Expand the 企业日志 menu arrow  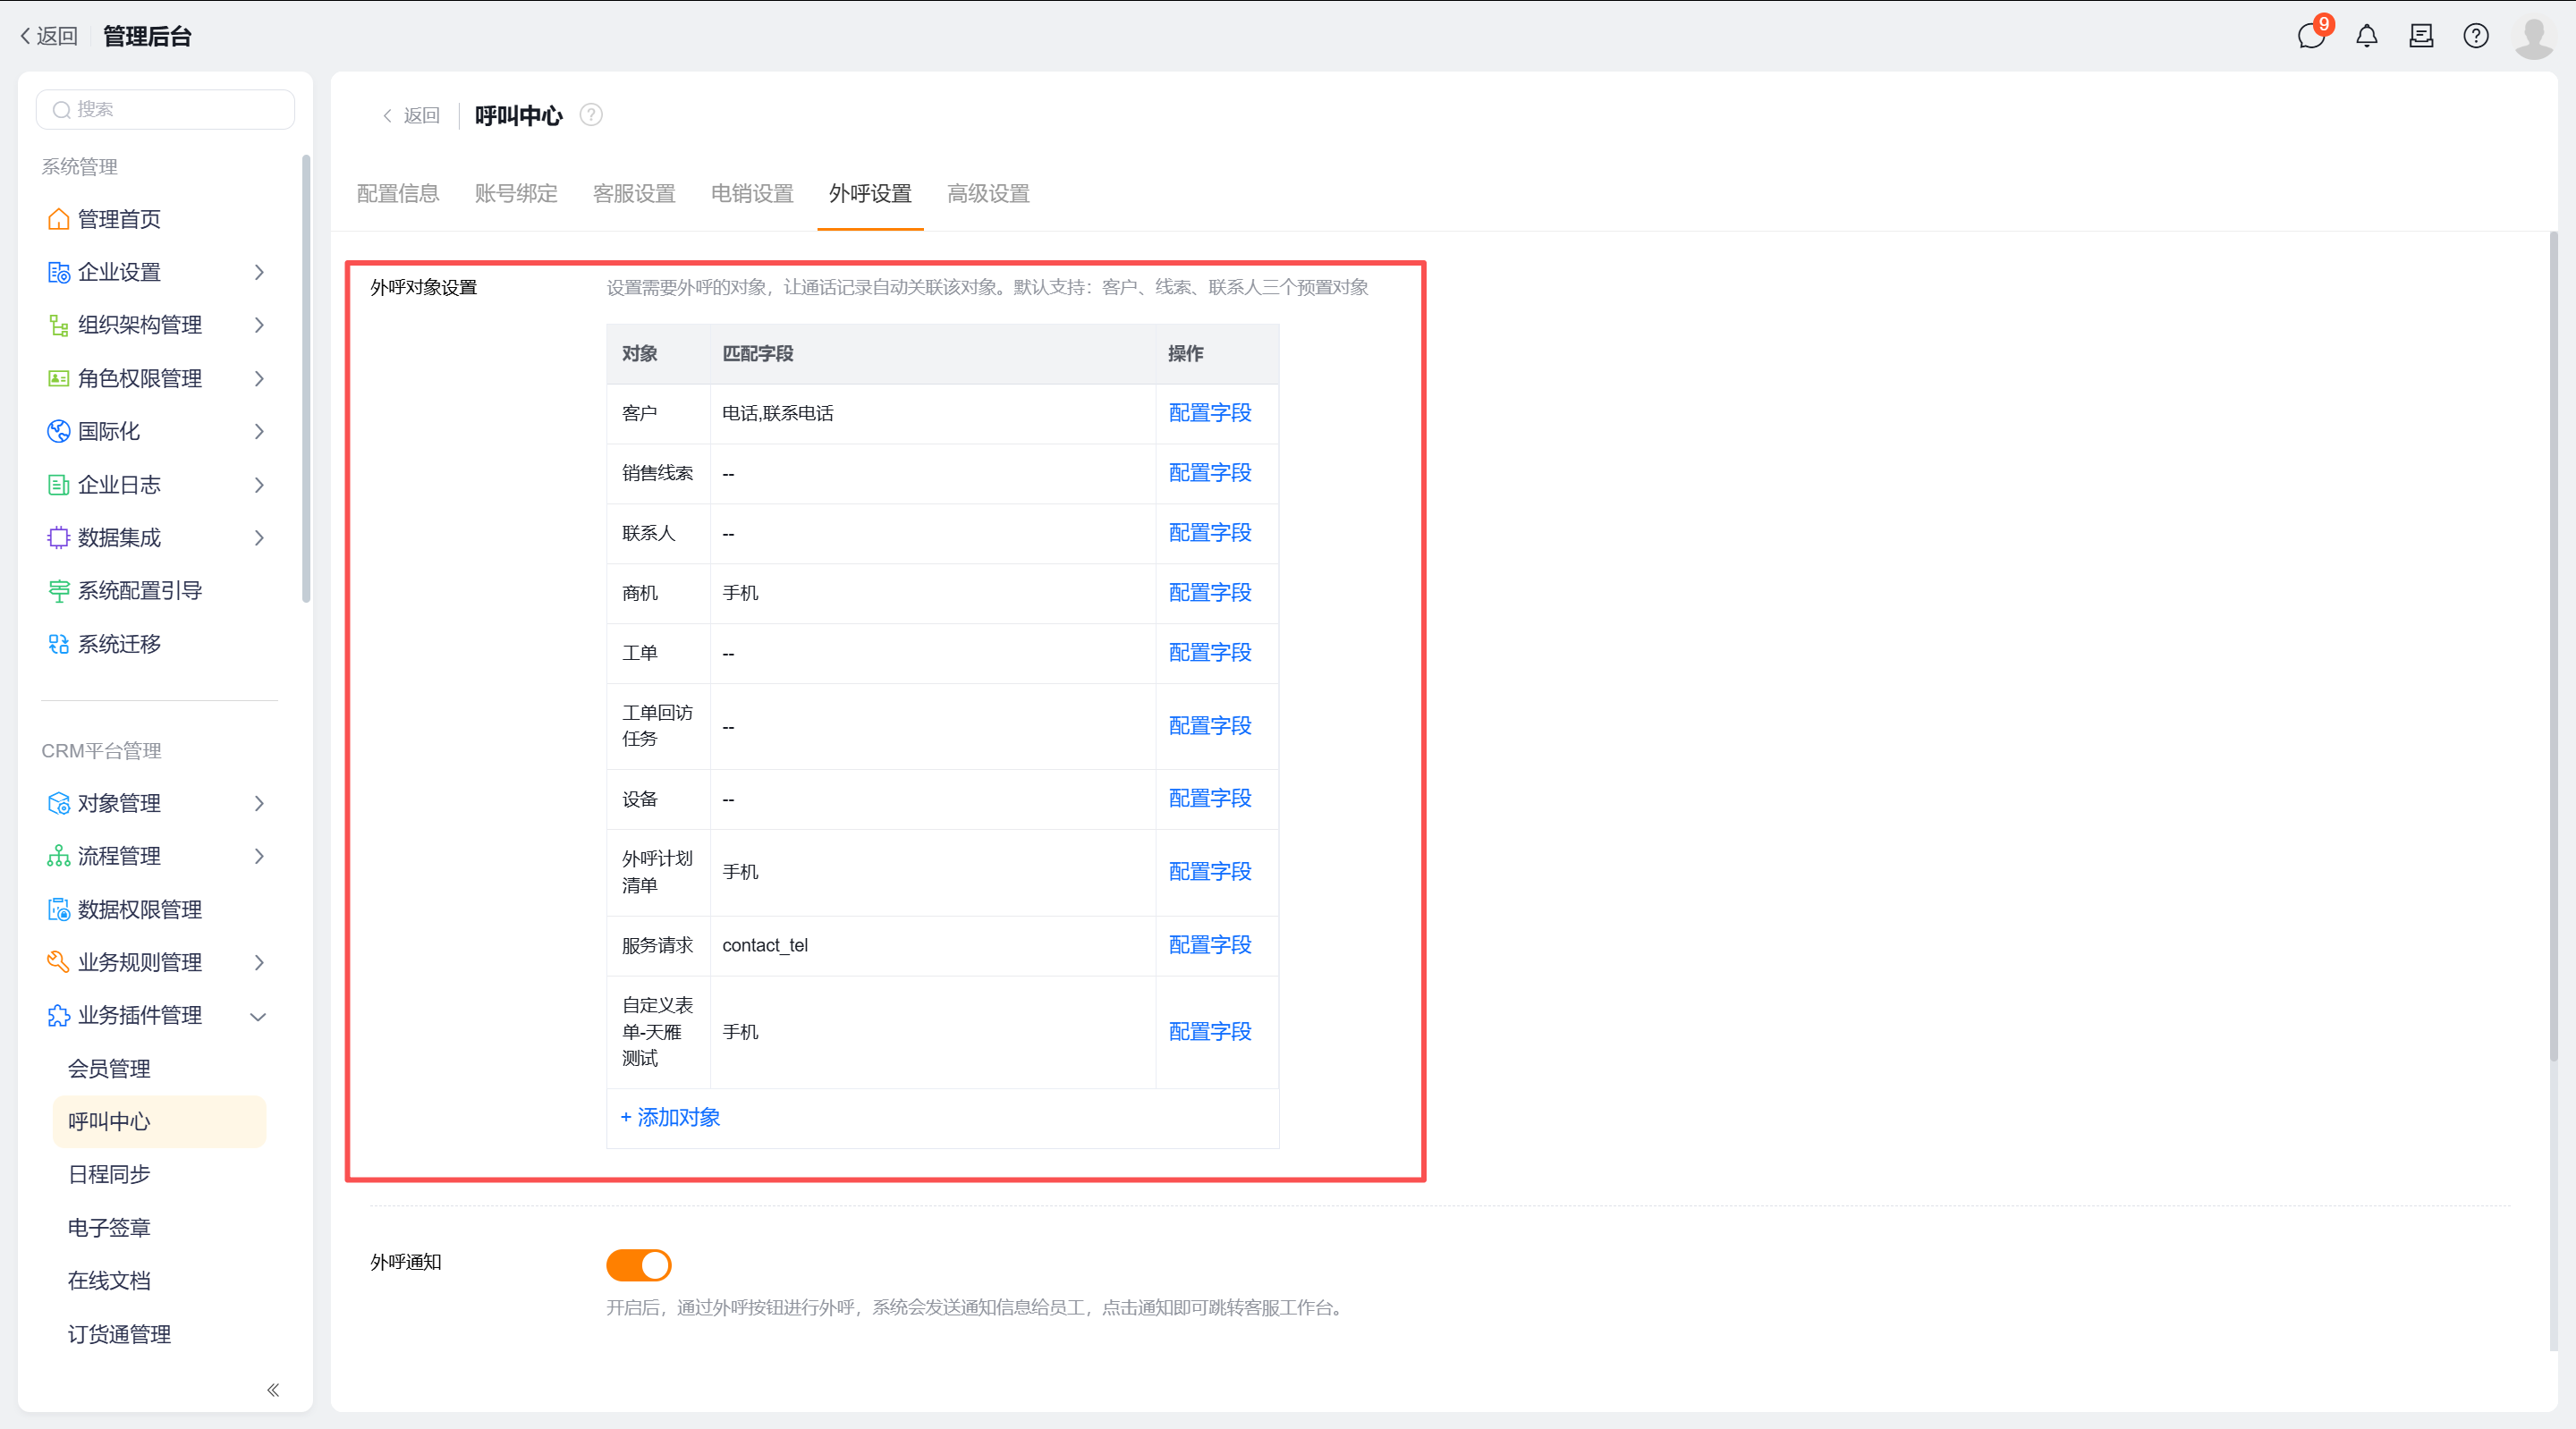pyautogui.click(x=259, y=485)
